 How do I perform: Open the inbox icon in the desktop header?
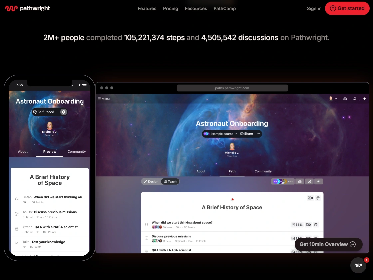tap(345, 99)
